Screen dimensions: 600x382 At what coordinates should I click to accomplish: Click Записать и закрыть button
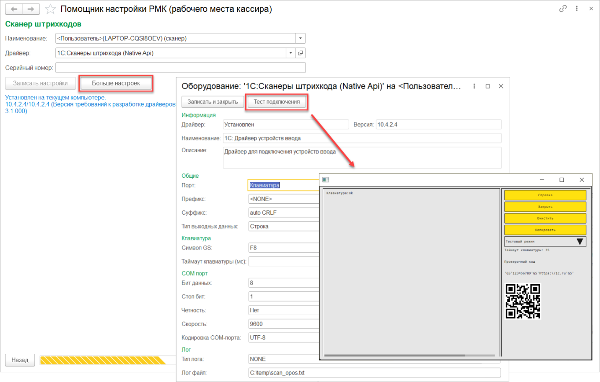[x=213, y=102]
